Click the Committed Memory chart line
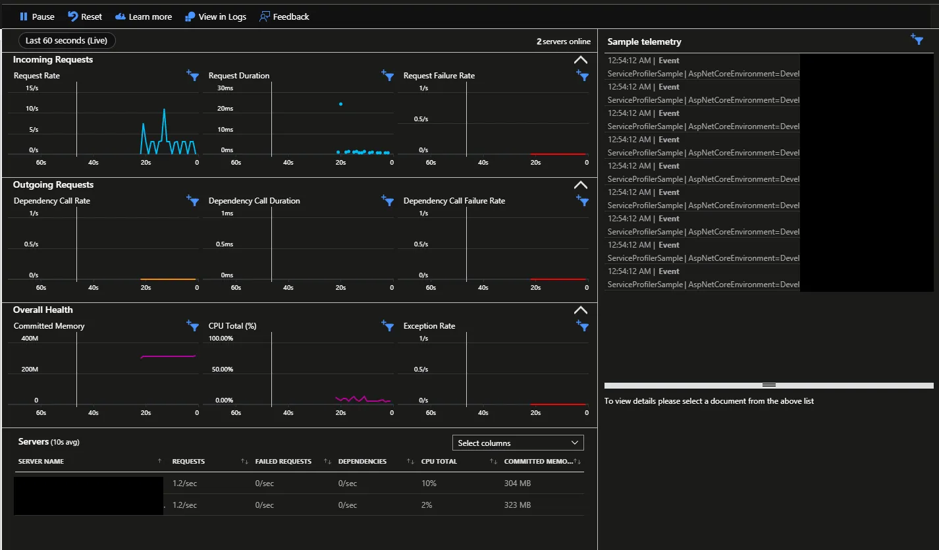This screenshot has height=550, width=939. click(169, 356)
